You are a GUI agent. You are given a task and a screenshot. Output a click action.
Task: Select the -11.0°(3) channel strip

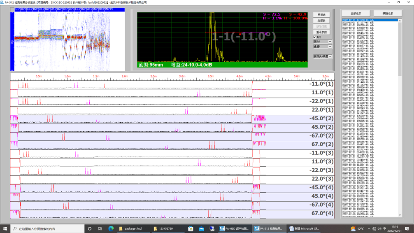(172, 154)
